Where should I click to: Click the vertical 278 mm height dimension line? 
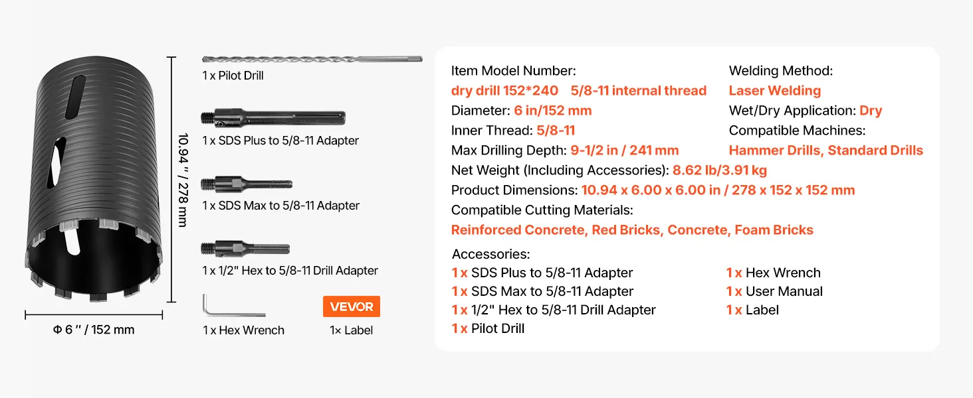pos(173,179)
